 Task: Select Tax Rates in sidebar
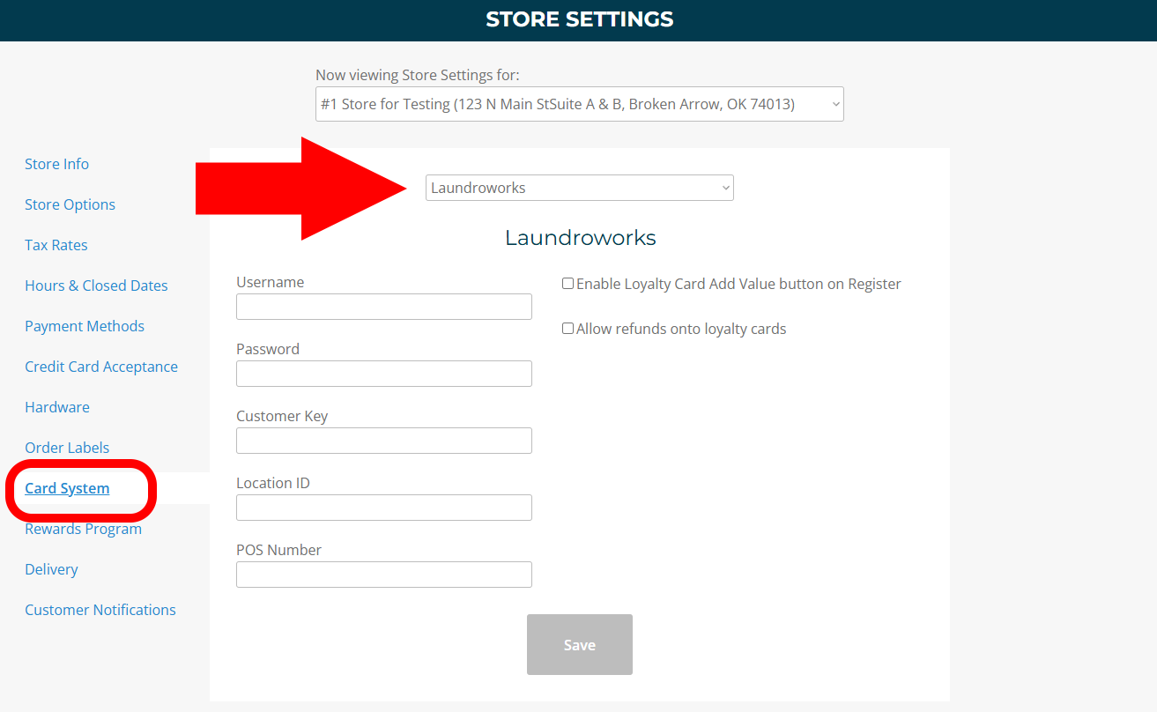[56, 245]
